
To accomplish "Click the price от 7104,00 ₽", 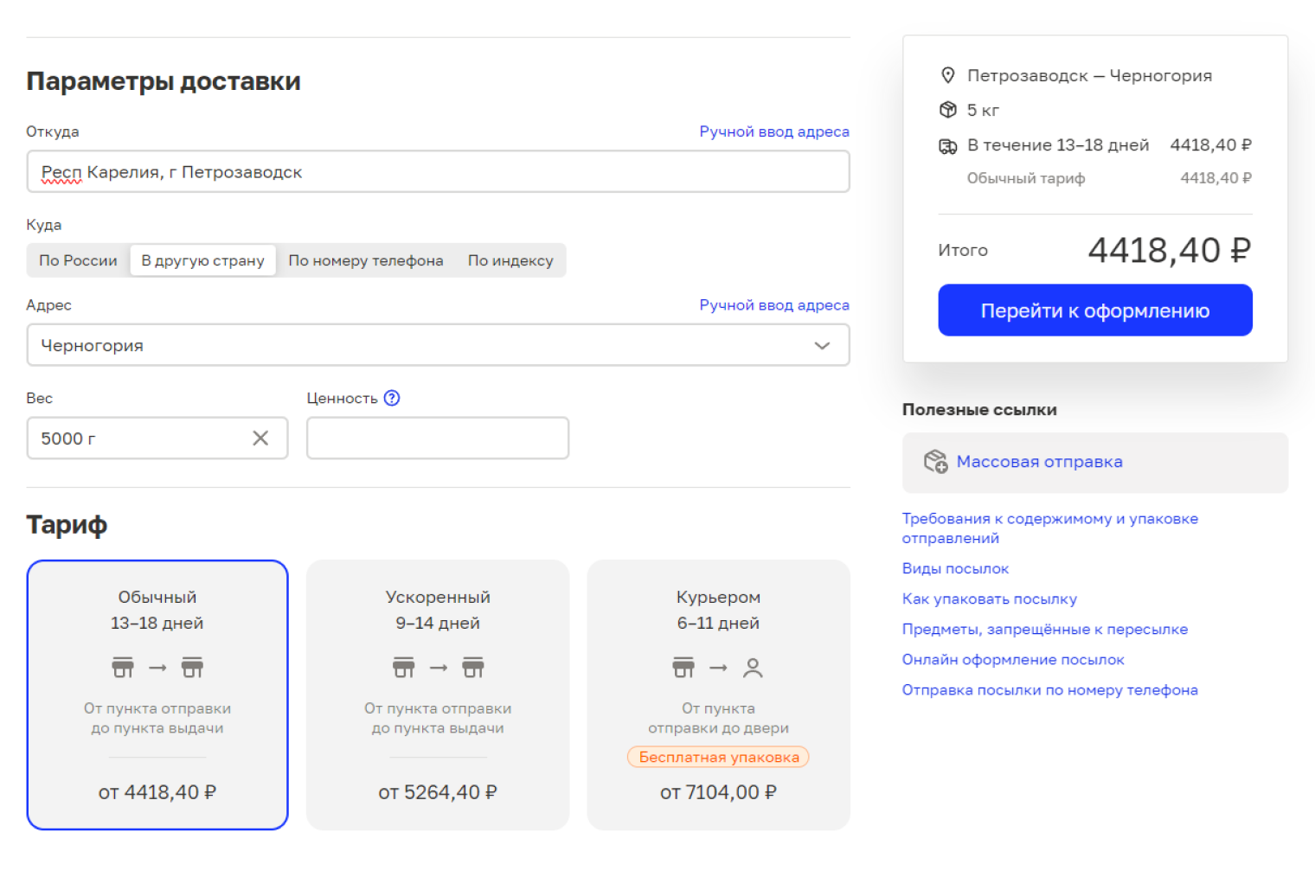I will (718, 792).
